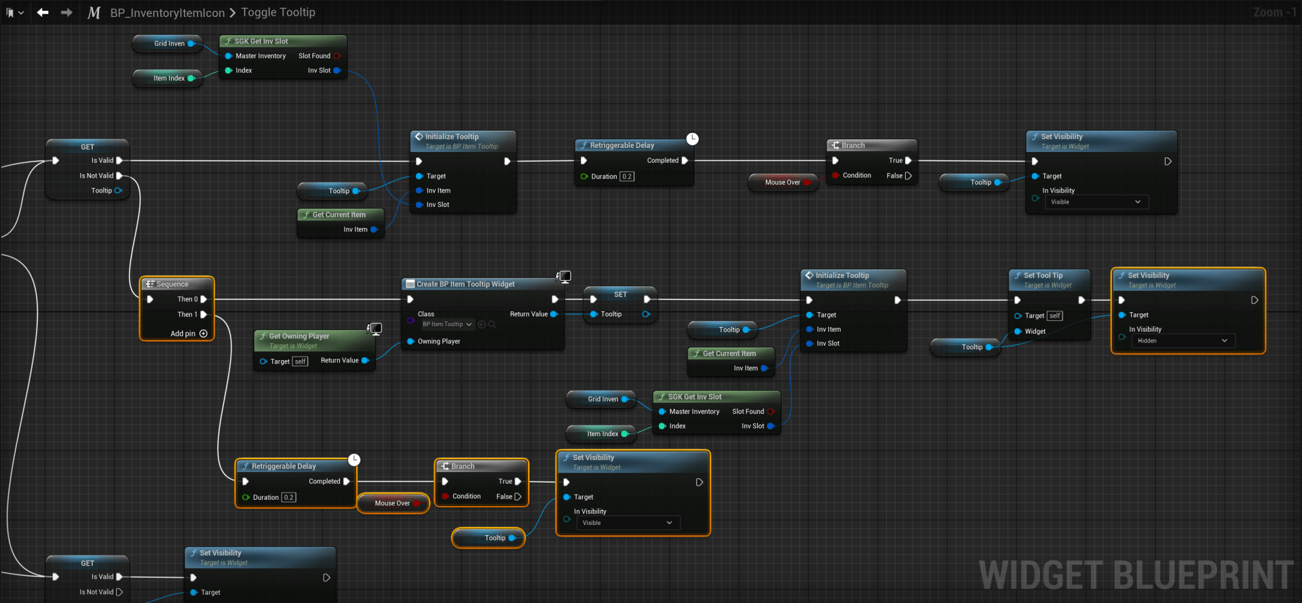The height and width of the screenshot is (603, 1302).
Task: Expand the Hidden visibility dropdown
Action: coord(1183,341)
